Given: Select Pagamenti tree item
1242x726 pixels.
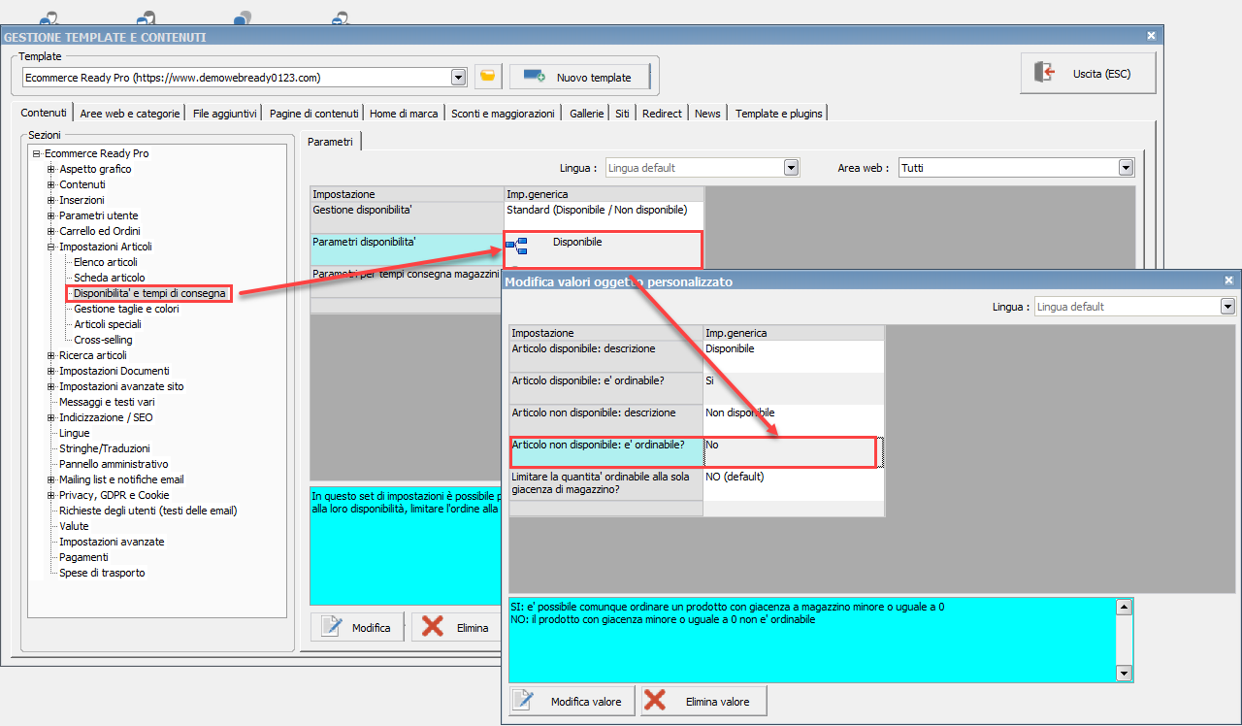Looking at the screenshot, I should coord(83,557).
